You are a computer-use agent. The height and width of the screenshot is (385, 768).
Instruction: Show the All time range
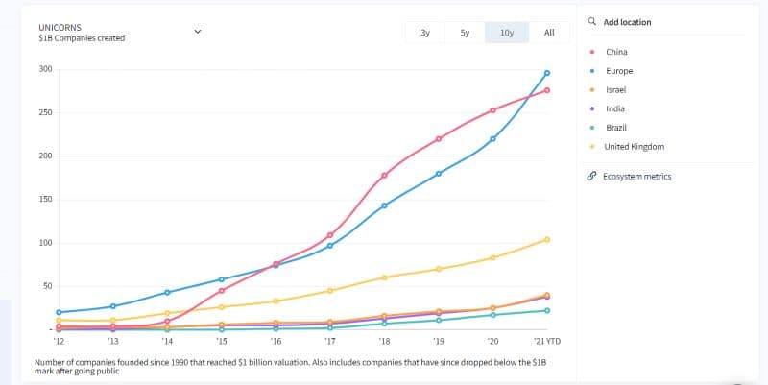549,33
